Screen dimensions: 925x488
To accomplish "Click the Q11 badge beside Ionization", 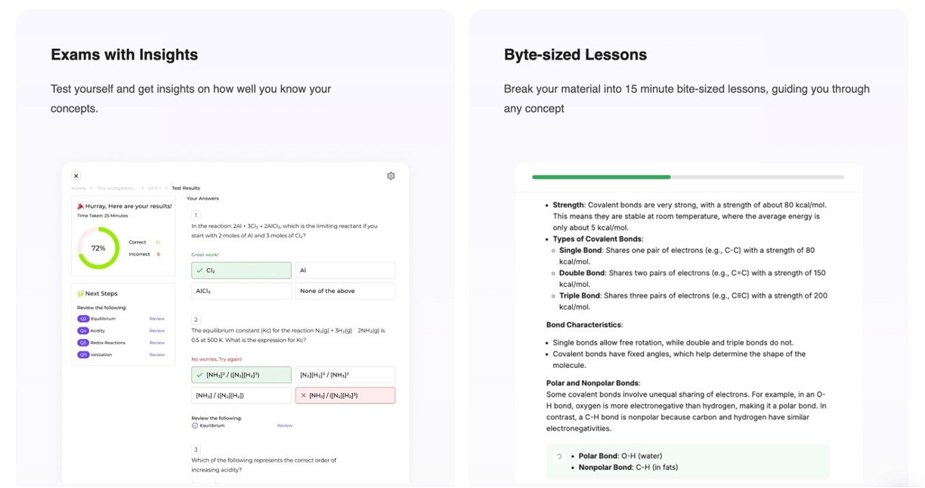I will pos(83,354).
